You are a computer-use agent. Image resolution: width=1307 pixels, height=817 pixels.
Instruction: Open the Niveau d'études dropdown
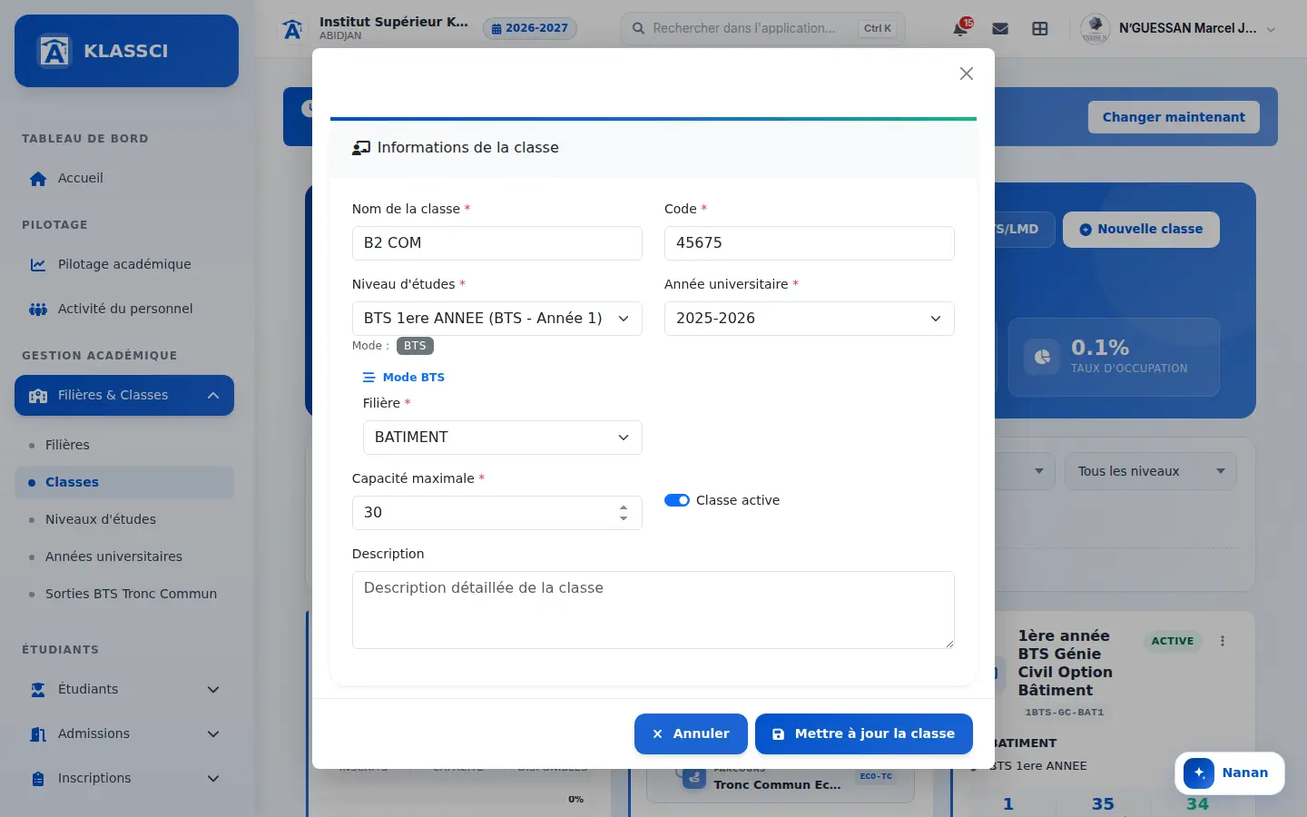tap(497, 319)
